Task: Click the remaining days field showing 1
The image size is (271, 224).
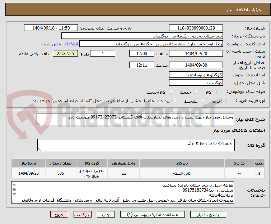Action: click(x=103, y=53)
